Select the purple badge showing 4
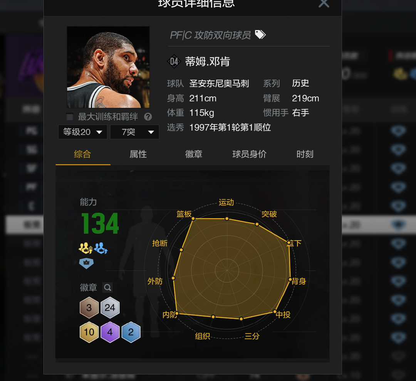 pos(110,332)
